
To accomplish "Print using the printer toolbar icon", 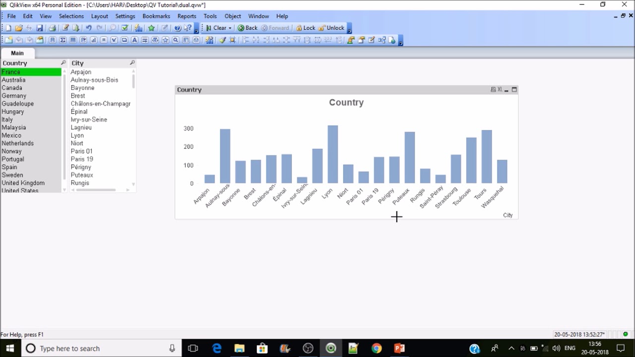I will tap(52, 28).
